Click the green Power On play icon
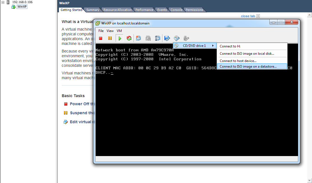 pos(120,38)
